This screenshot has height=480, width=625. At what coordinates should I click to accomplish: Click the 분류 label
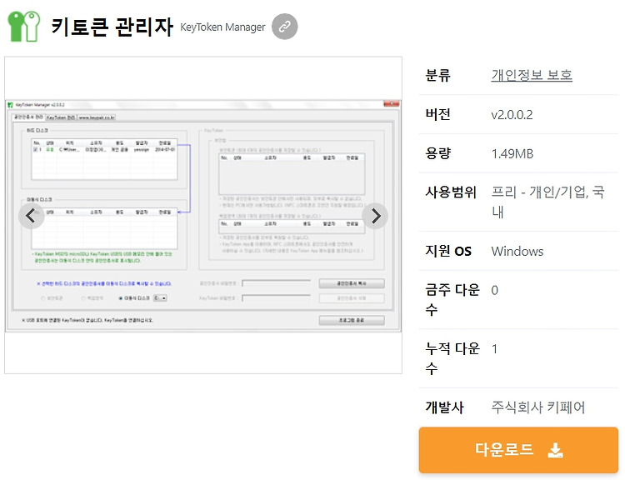tap(437, 75)
